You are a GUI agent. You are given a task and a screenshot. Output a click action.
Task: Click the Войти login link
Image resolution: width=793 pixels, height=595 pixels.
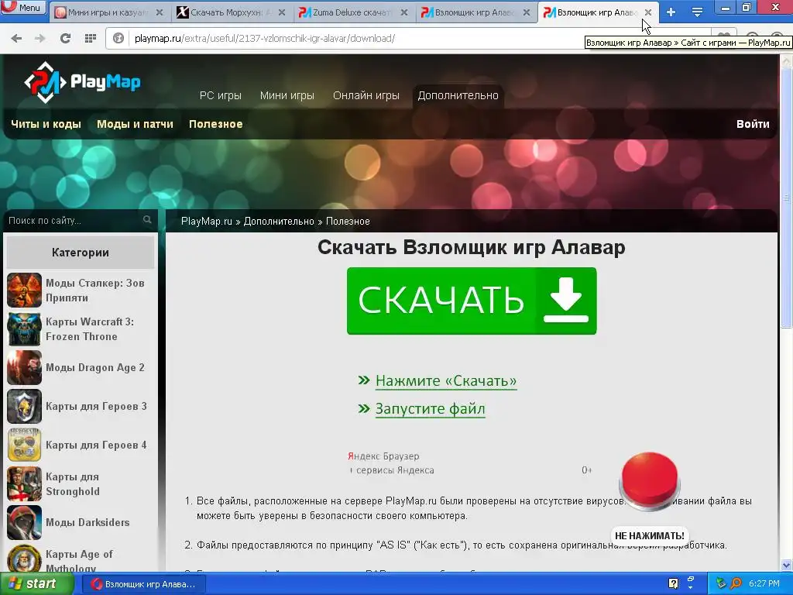click(x=753, y=124)
